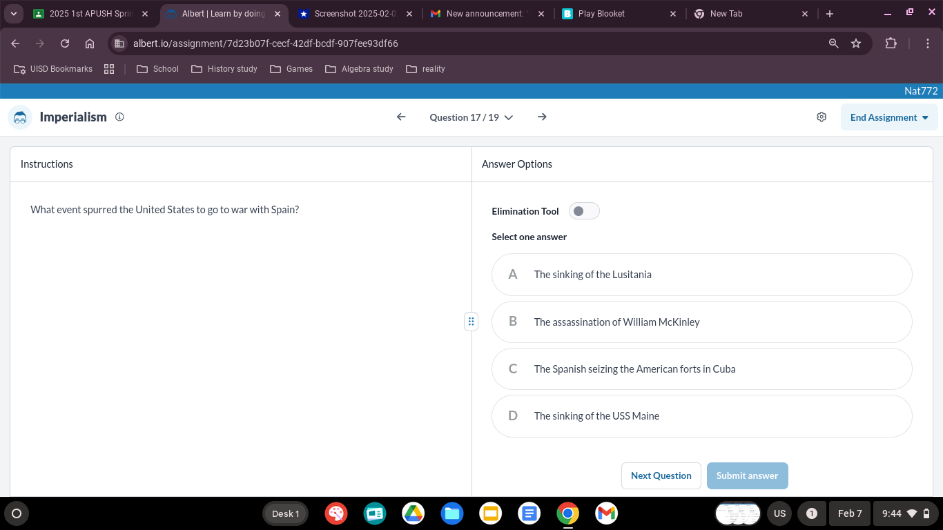
Task: Switch to the Screenshot 2025-02 tab
Action: coord(356,14)
